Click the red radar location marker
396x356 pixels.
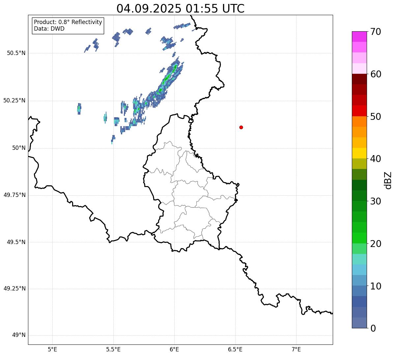click(241, 127)
